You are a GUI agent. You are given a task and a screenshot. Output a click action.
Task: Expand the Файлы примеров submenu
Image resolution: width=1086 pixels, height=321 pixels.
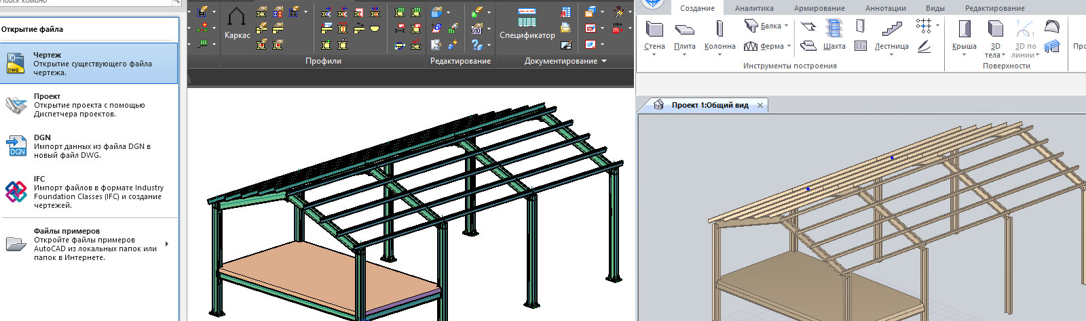pos(167,244)
